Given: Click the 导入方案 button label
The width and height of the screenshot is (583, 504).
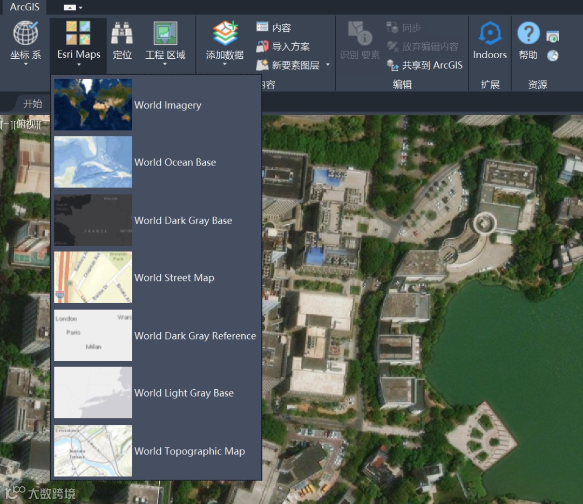Looking at the screenshot, I should (291, 46).
